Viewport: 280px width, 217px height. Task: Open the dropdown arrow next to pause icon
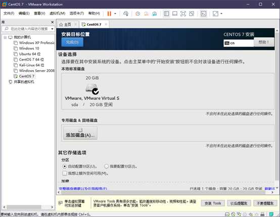coord(115,14)
